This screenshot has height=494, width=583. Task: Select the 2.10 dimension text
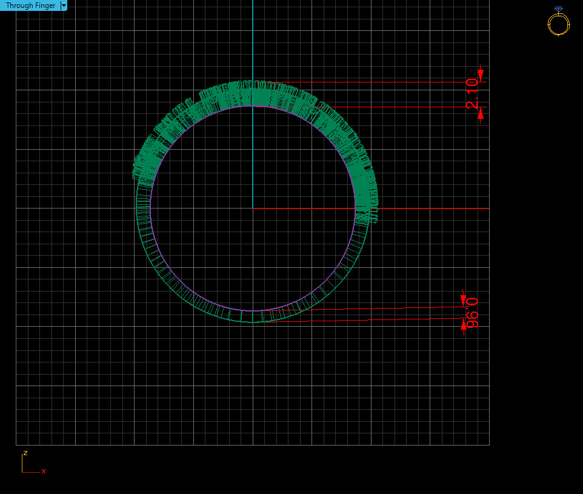(471, 94)
